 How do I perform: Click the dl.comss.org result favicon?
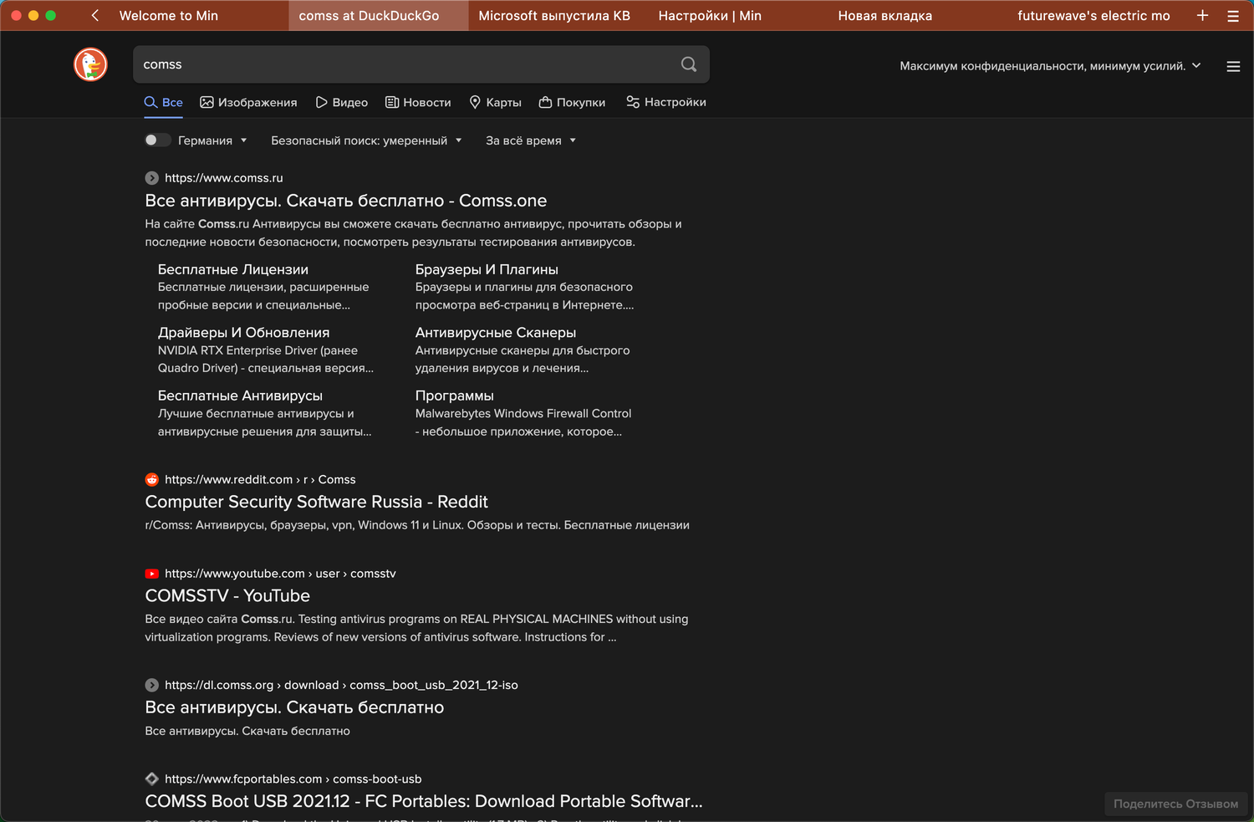pyautogui.click(x=151, y=685)
